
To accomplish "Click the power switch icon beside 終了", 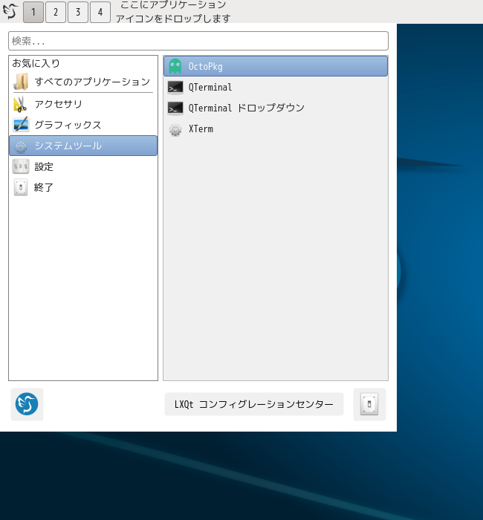I will [x=21, y=187].
